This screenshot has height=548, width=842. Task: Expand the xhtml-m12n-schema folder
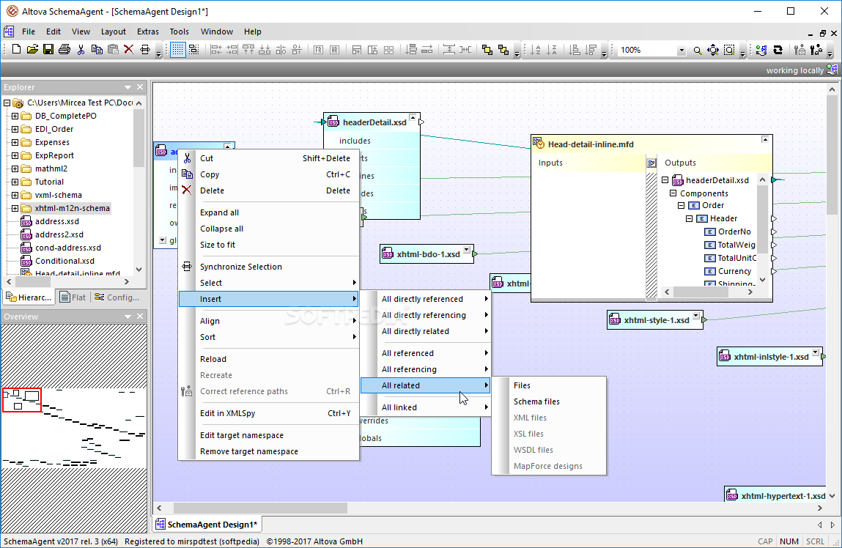click(15, 208)
